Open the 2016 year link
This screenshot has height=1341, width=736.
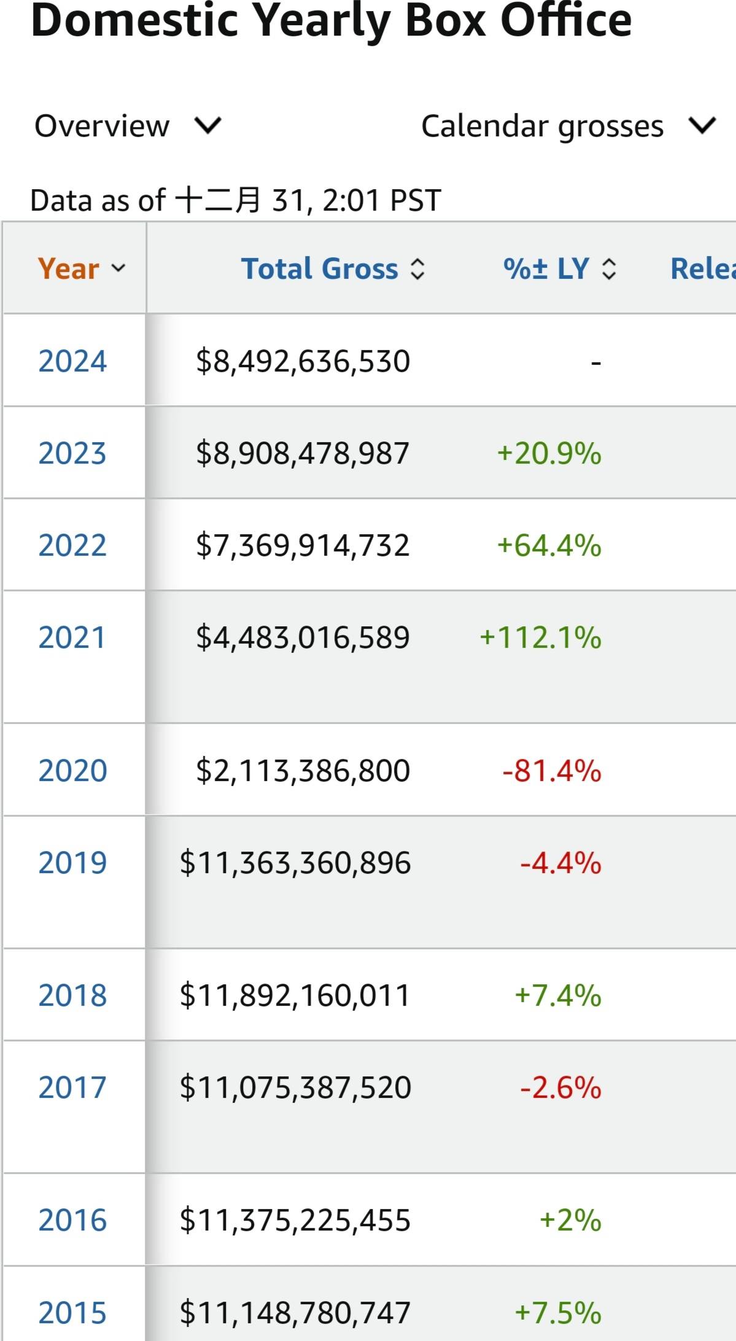[x=72, y=1220]
